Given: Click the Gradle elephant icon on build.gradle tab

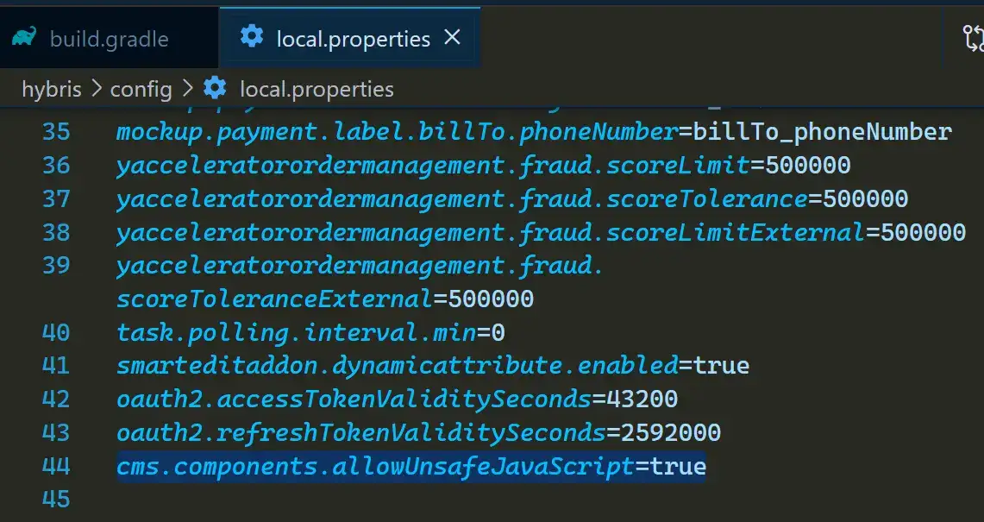Looking at the screenshot, I should [x=24, y=38].
